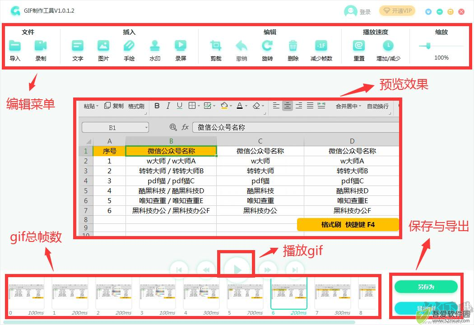Viewport: 474px width, 325px height.
Task: Jump to the last frame
Action: [295, 270]
